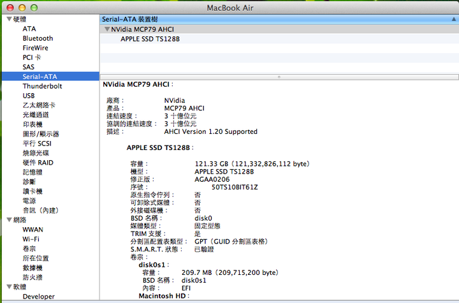This screenshot has width=459, height=303.
Task: Select 記憶體 memory entry
Action: click(x=33, y=172)
